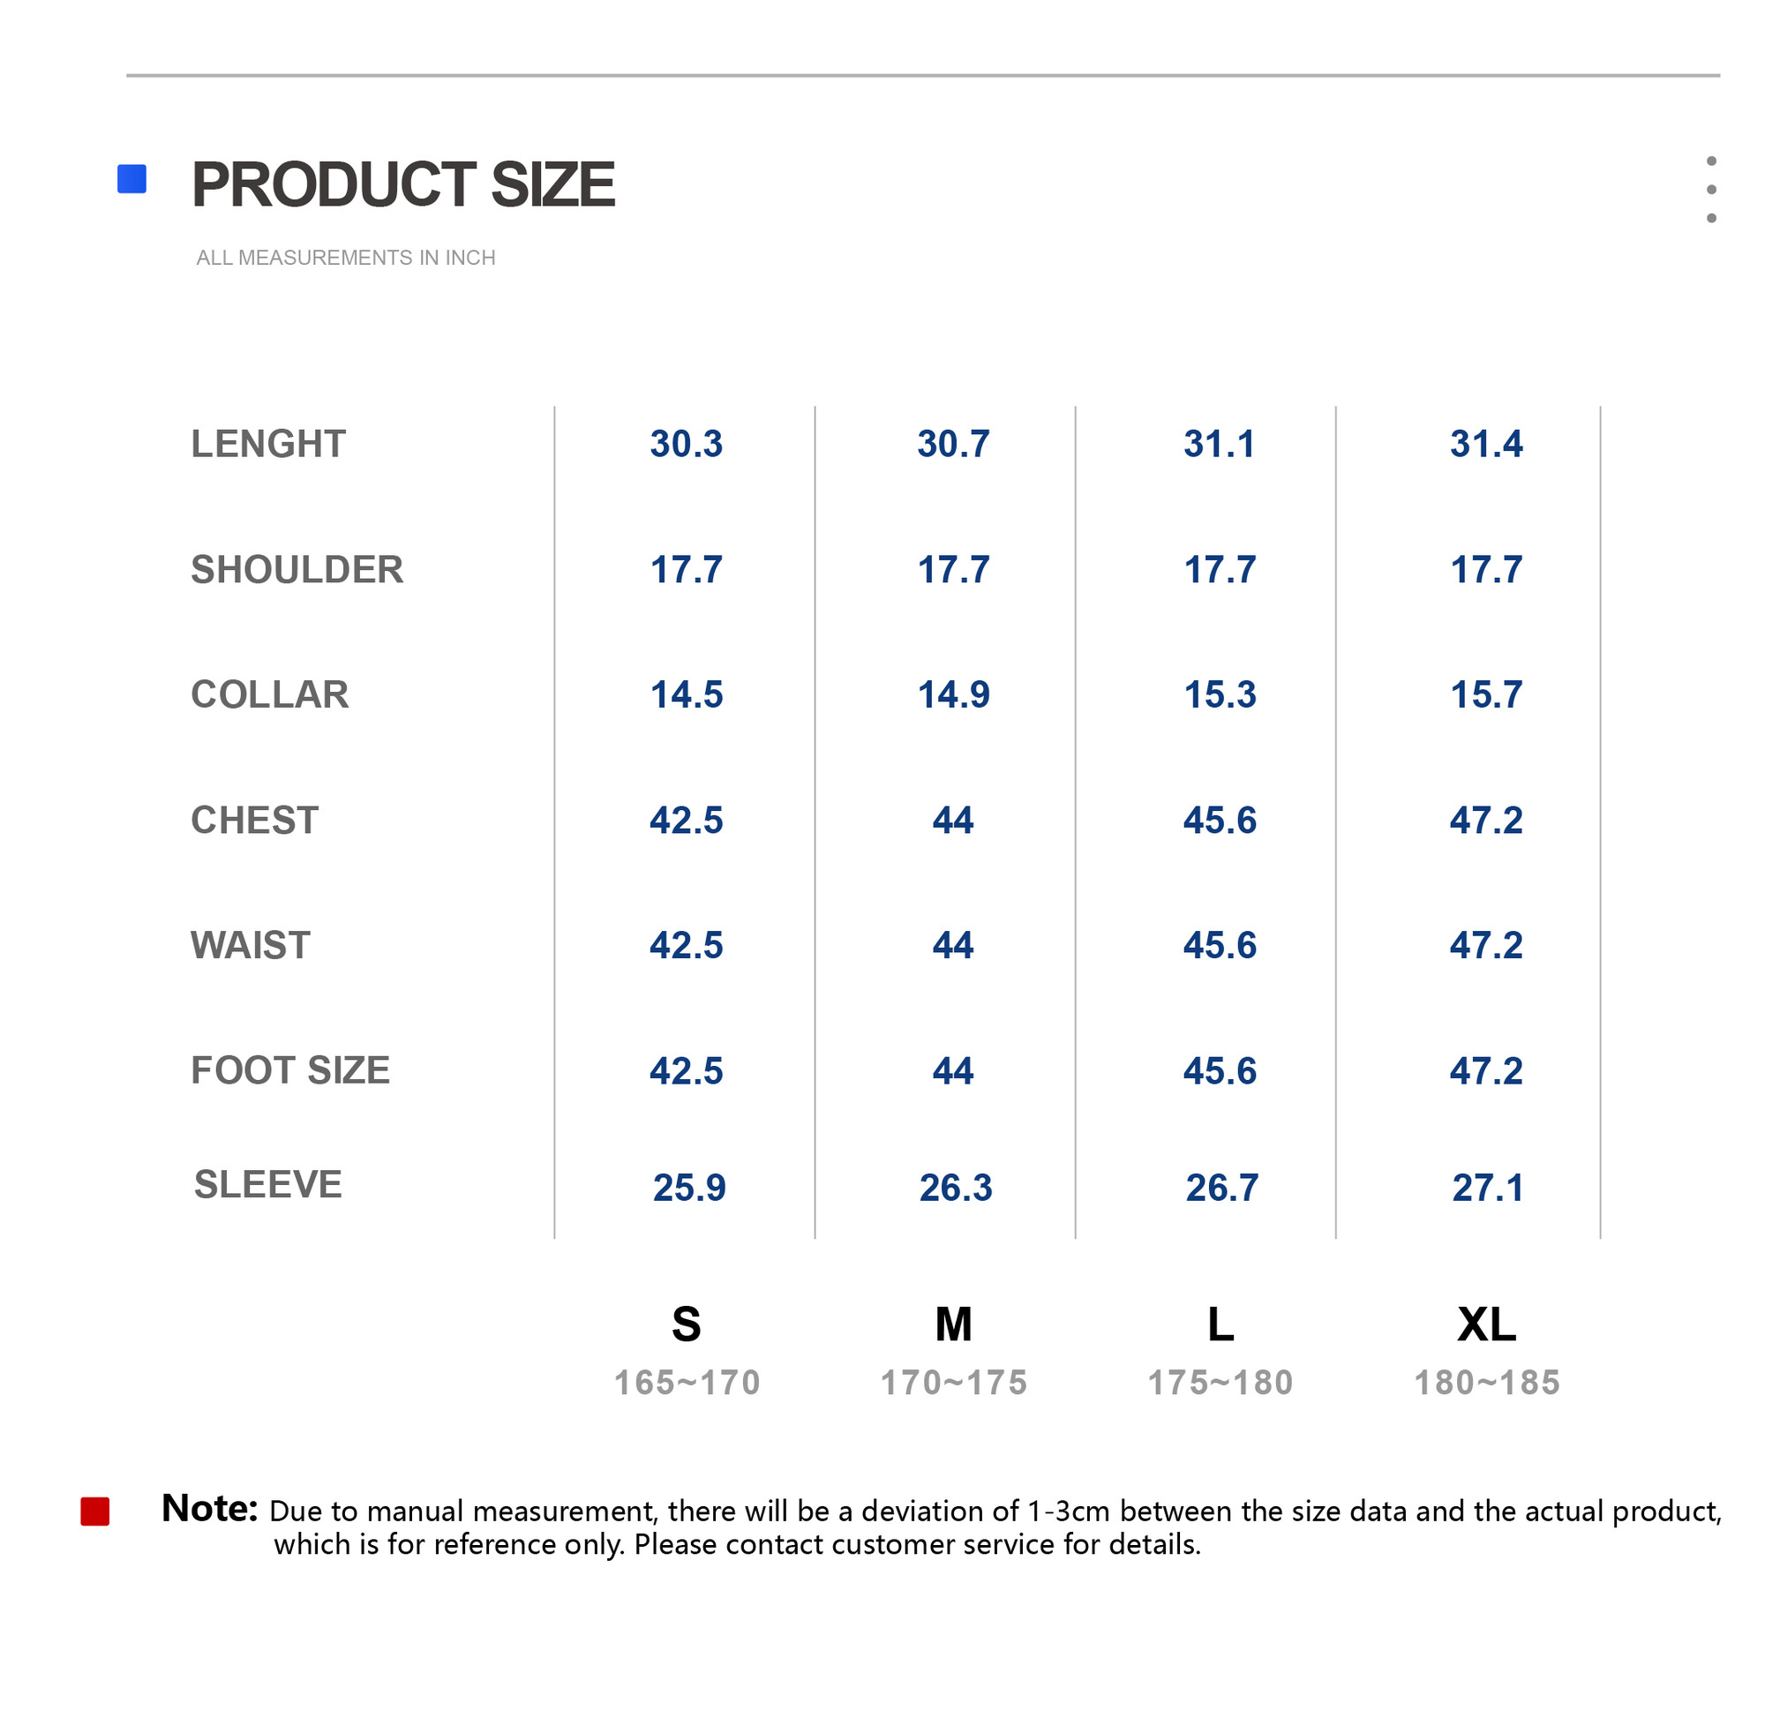This screenshot has height=1718, width=1765.
Task: Click the 180~185 height range
Action: point(1486,1384)
